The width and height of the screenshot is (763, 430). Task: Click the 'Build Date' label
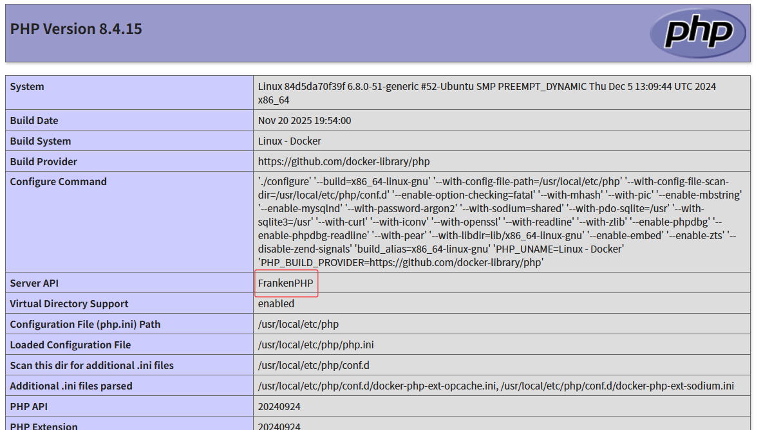coord(34,120)
